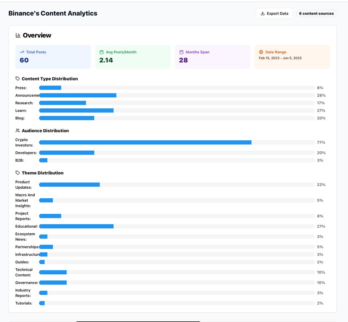This screenshot has width=348, height=322.
Task: Select the Crypto Investors progress bar
Action: point(177,142)
